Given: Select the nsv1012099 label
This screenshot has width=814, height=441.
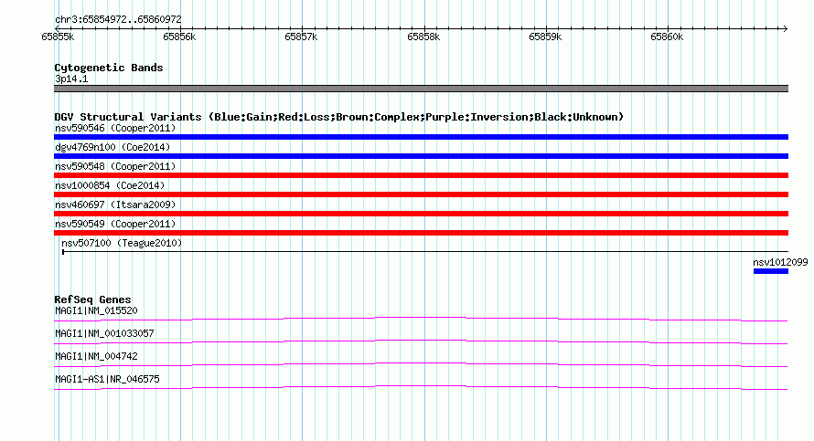Looking at the screenshot, I should tap(780, 262).
